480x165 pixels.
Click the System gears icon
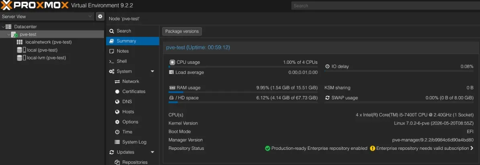point(112,72)
